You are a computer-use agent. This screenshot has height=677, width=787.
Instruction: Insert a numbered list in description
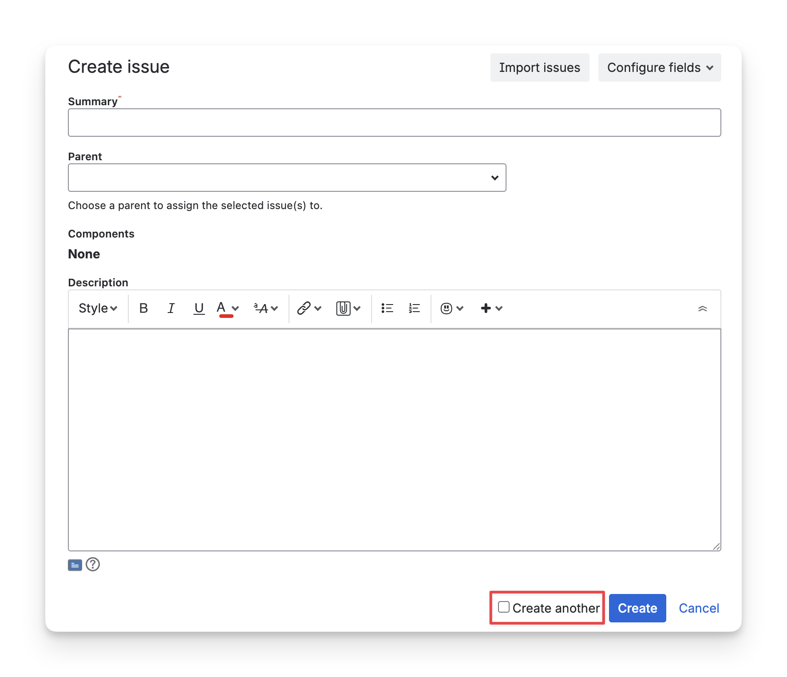click(x=414, y=308)
